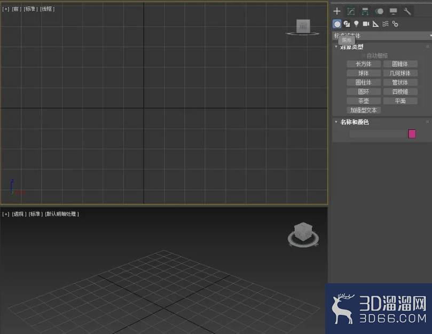
Task: Select the Space Warps category icon
Action: [386, 24]
